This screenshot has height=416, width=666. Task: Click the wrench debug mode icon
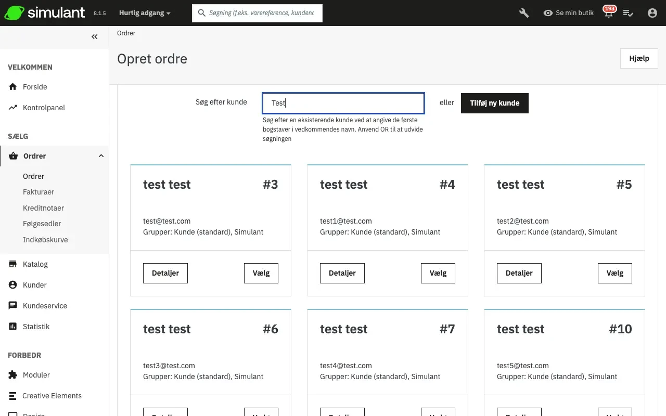tap(524, 13)
